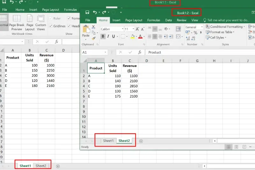Click Wrap Text icon
Screen dimensions: 255x170
pos(178,29)
